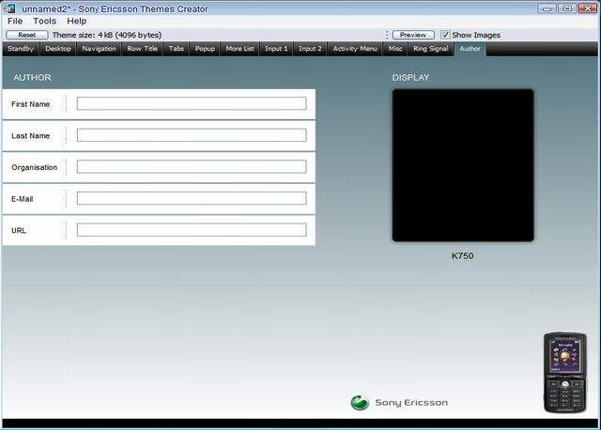601x430 pixels.
Task: Click the K750 phone image
Action: (x=565, y=373)
